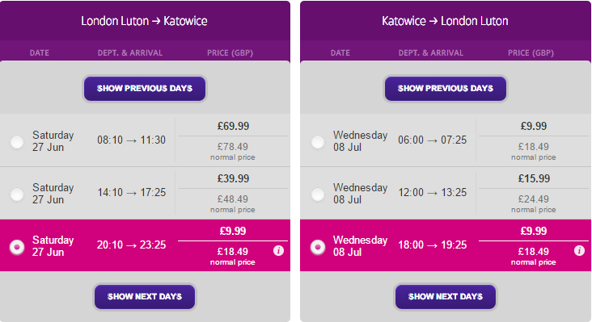Screen dimensions: 592x322
Task: Show previous days for Katowice to London Luton
Action: pos(446,89)
